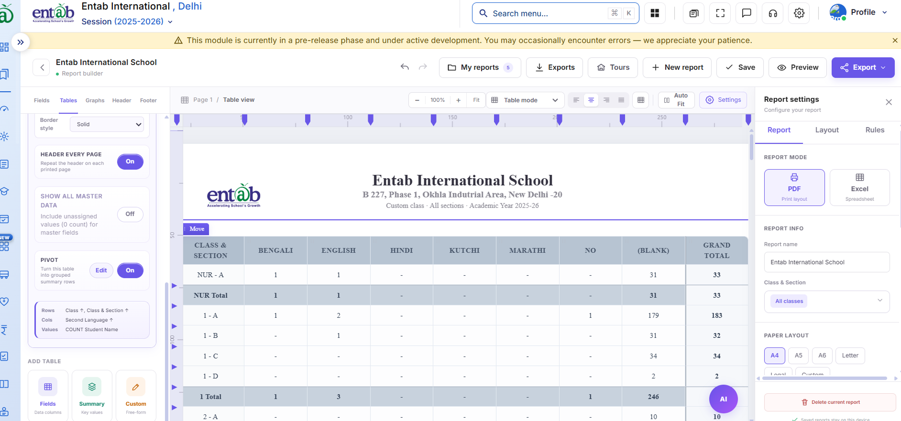Open the Export button dropdown

863,67
